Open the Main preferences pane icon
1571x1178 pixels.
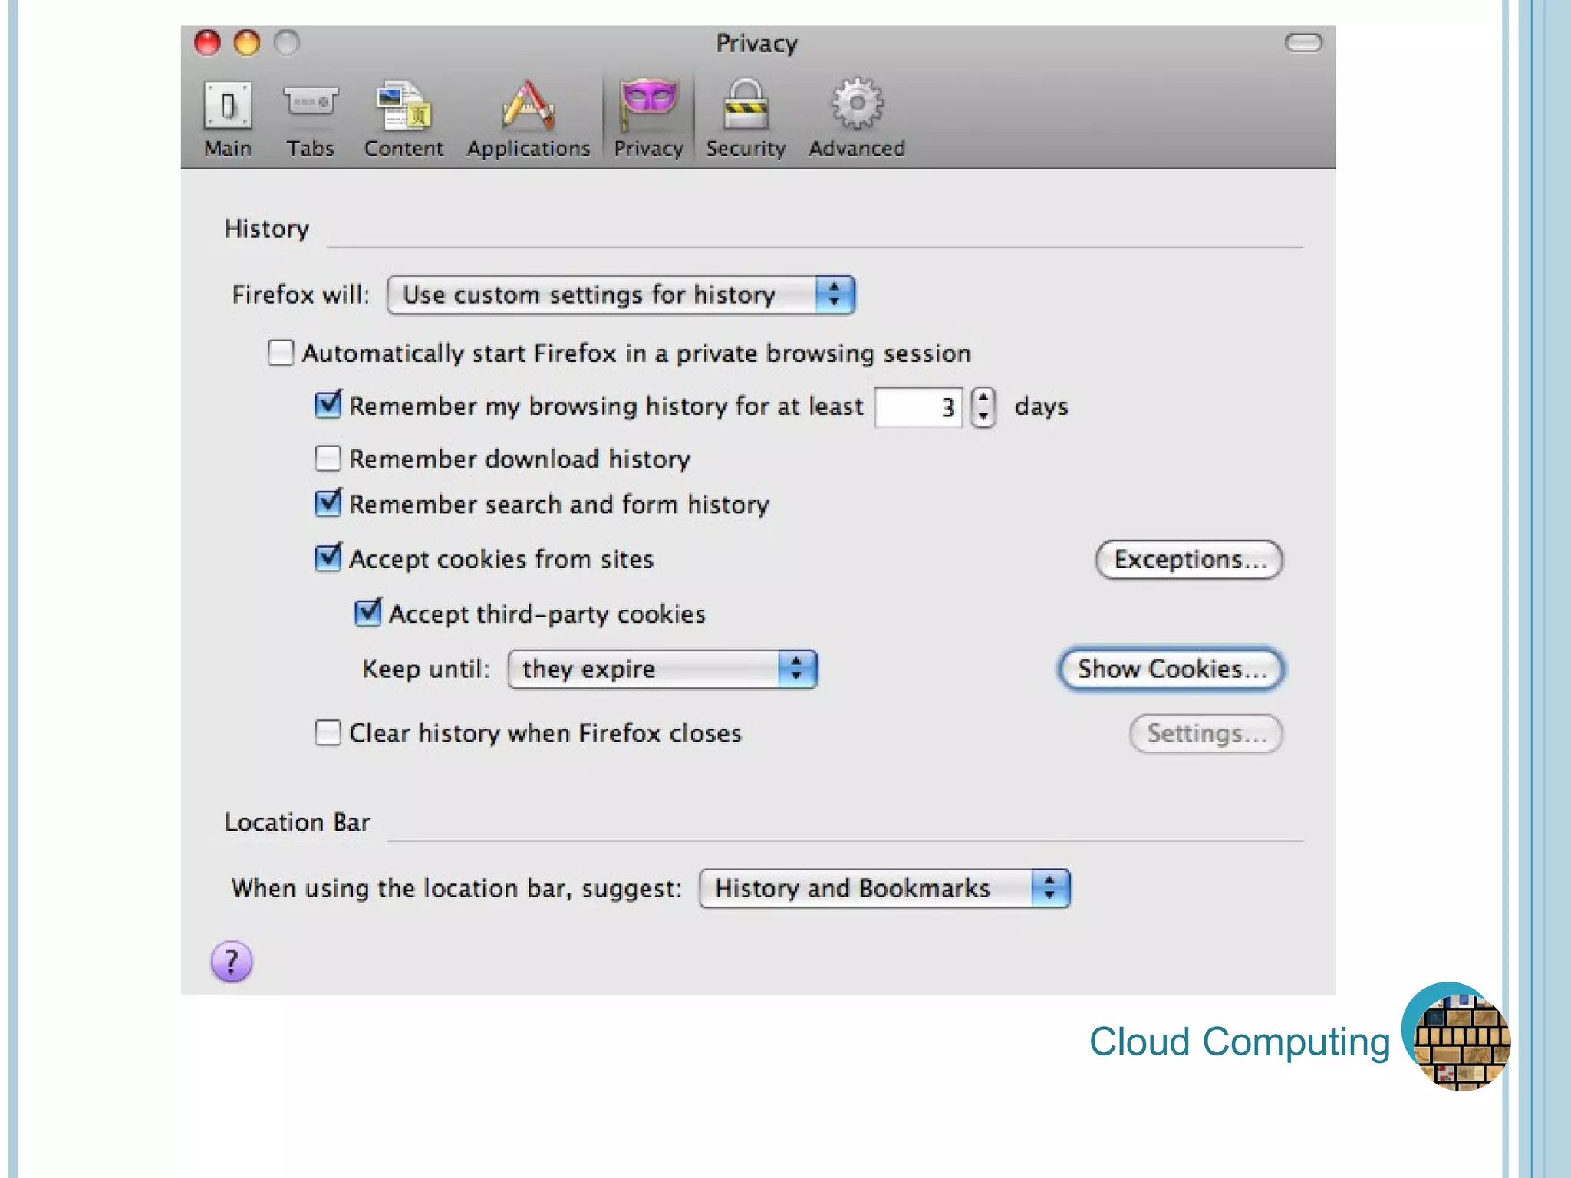click(x=228, y=105)
